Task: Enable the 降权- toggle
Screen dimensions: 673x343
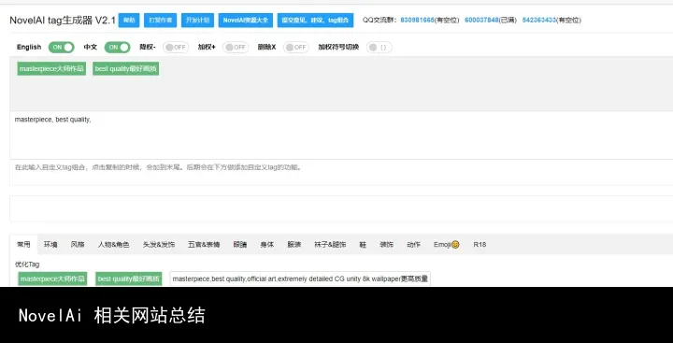Action: 176,48
